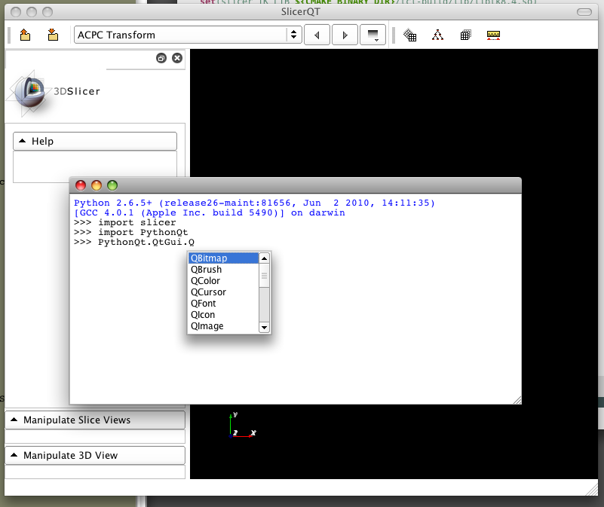The image size is (604, 507).
Task: Go to previous module with left arrow
Action: [x=317, y=35]
